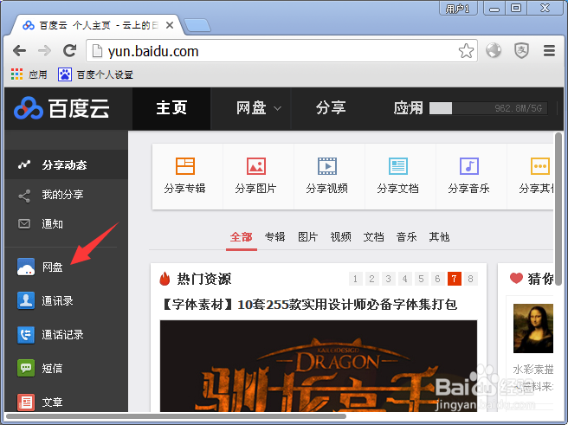This screenshot has width=568, height=425.
Task: Open 百度个人设置 bookmark
Action: point(95,74)
